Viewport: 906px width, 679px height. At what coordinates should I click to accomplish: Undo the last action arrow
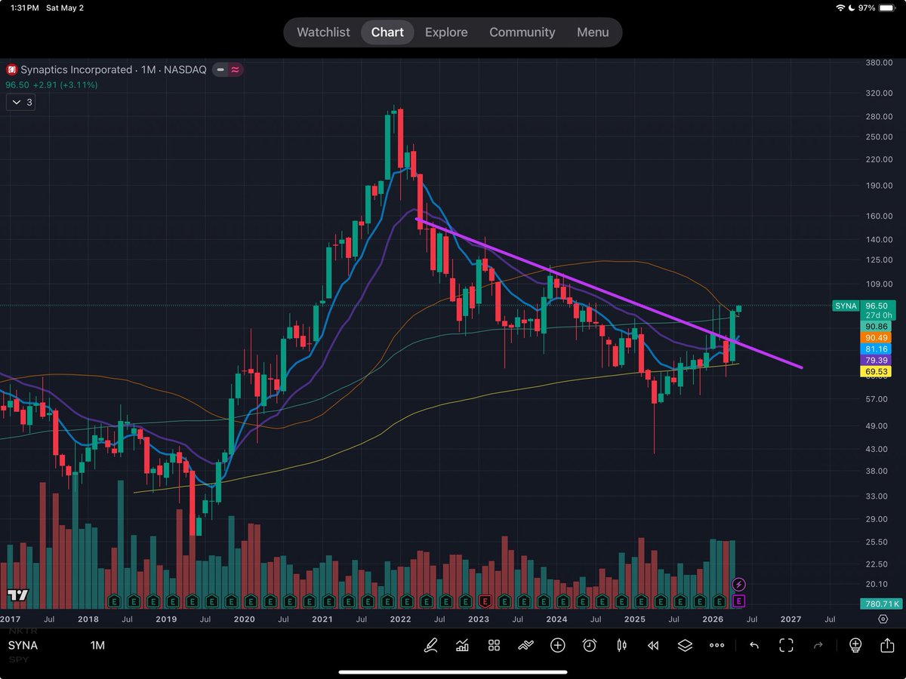753,645
